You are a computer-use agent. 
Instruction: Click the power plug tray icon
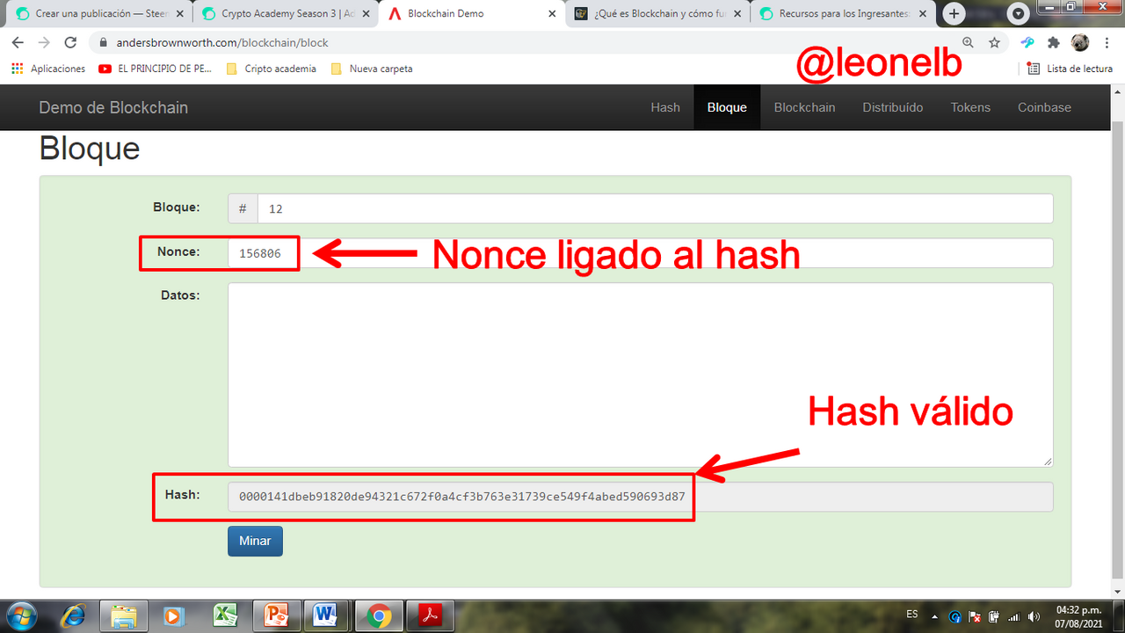[993, 615]
